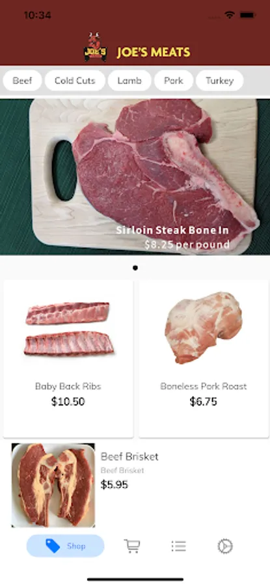View Boneless Pork Roast product image
The image size is (270, 586).
(x=204, y=328)
